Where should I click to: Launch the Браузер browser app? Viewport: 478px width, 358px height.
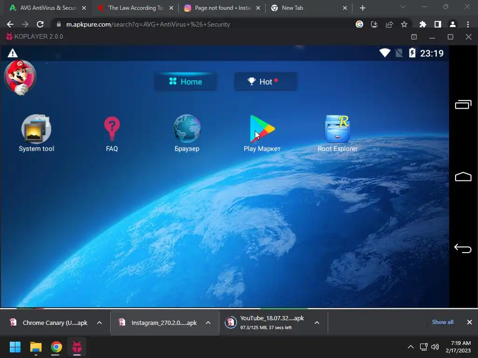(187, 133)
